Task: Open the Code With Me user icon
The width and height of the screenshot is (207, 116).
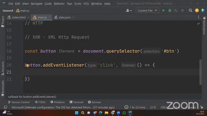Action: 129,10
